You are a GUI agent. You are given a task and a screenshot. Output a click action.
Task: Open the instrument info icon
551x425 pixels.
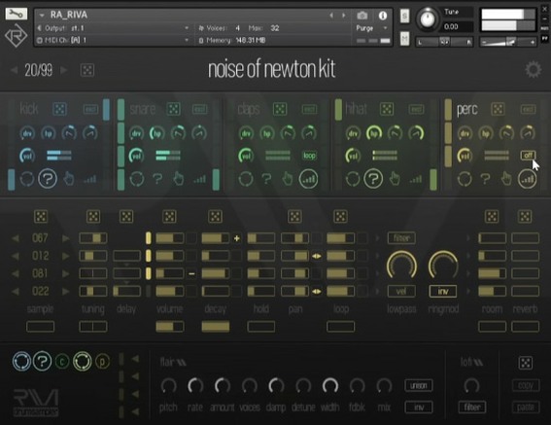pyautogui.click(x=383, y=16)
